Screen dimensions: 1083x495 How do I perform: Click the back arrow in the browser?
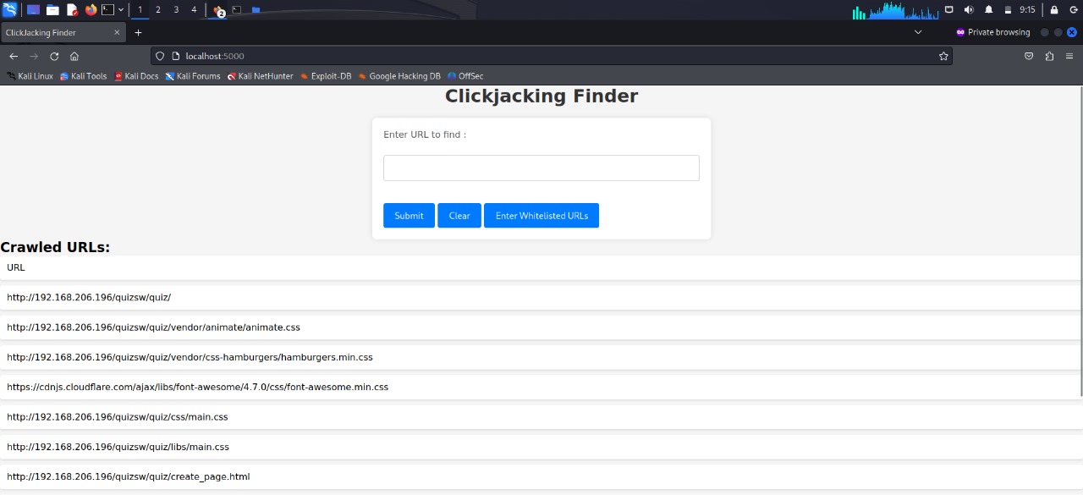(x=14, y=56)
